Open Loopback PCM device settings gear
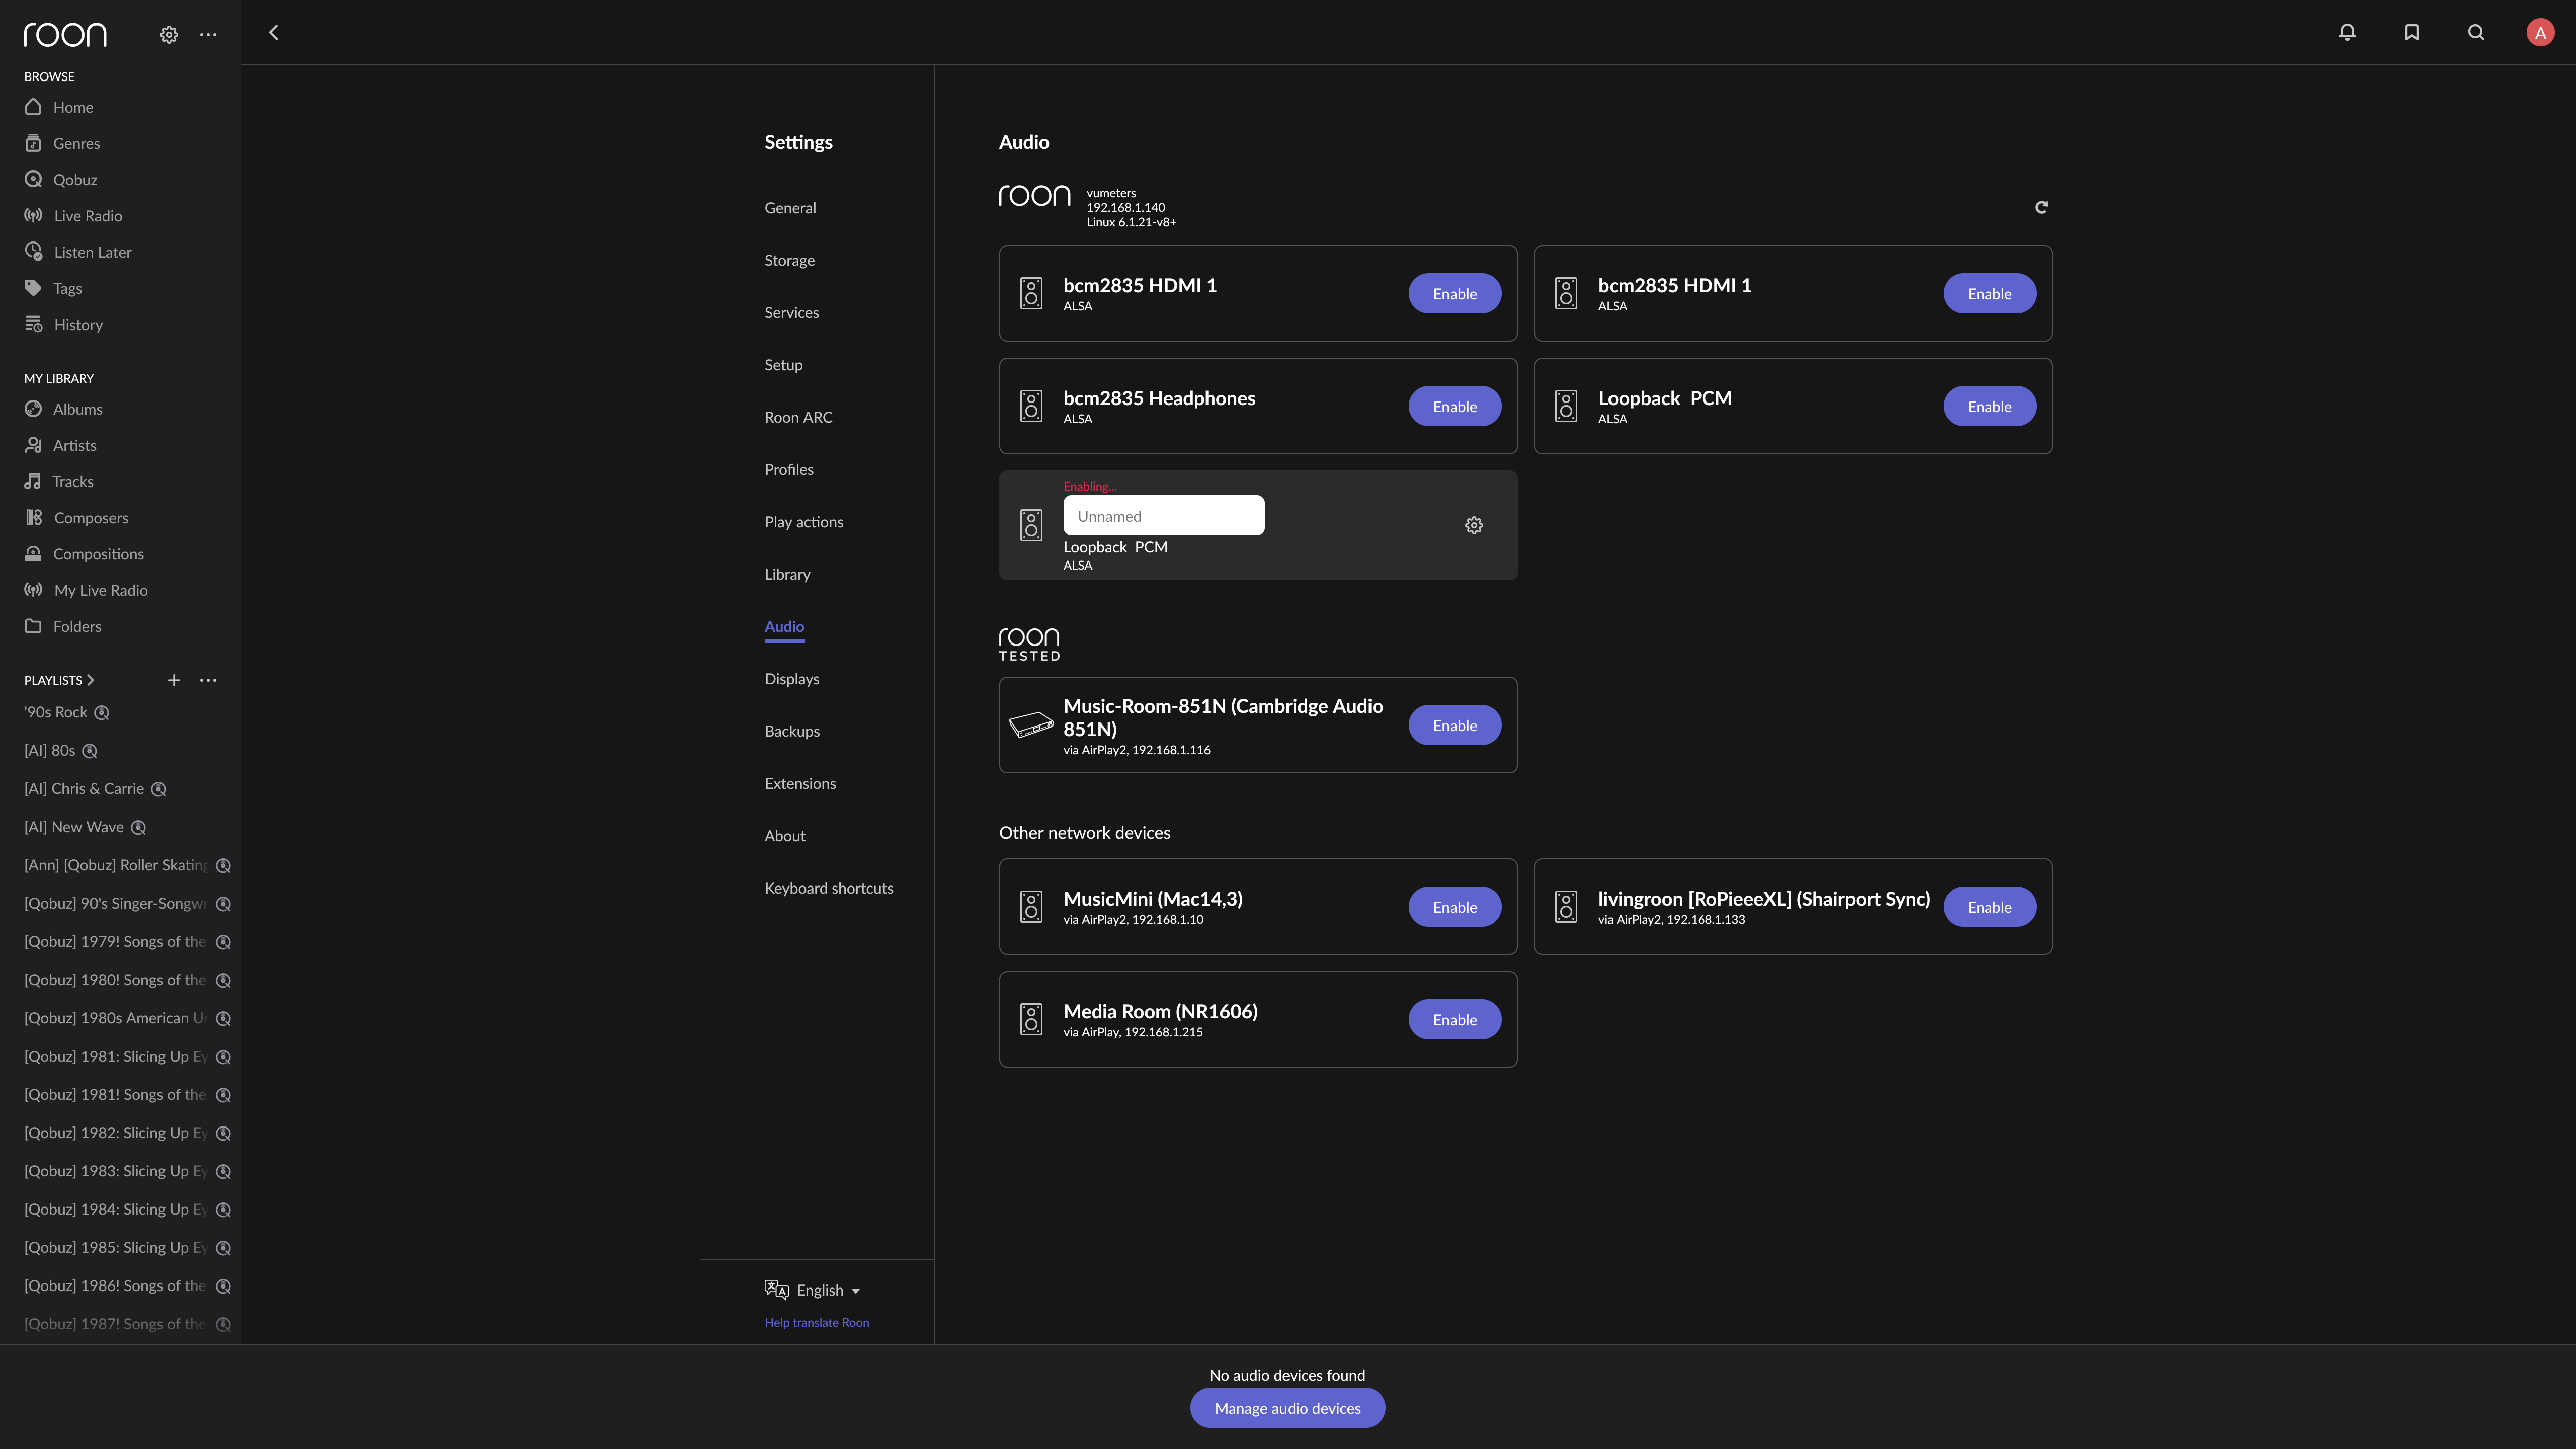 [1473, 525]
